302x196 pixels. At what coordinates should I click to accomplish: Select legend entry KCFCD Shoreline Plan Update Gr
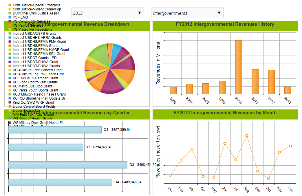(x=37, y=98)
